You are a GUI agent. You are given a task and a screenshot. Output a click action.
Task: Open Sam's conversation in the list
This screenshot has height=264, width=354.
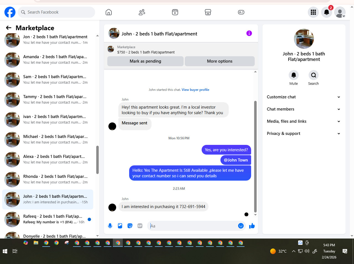48,80
